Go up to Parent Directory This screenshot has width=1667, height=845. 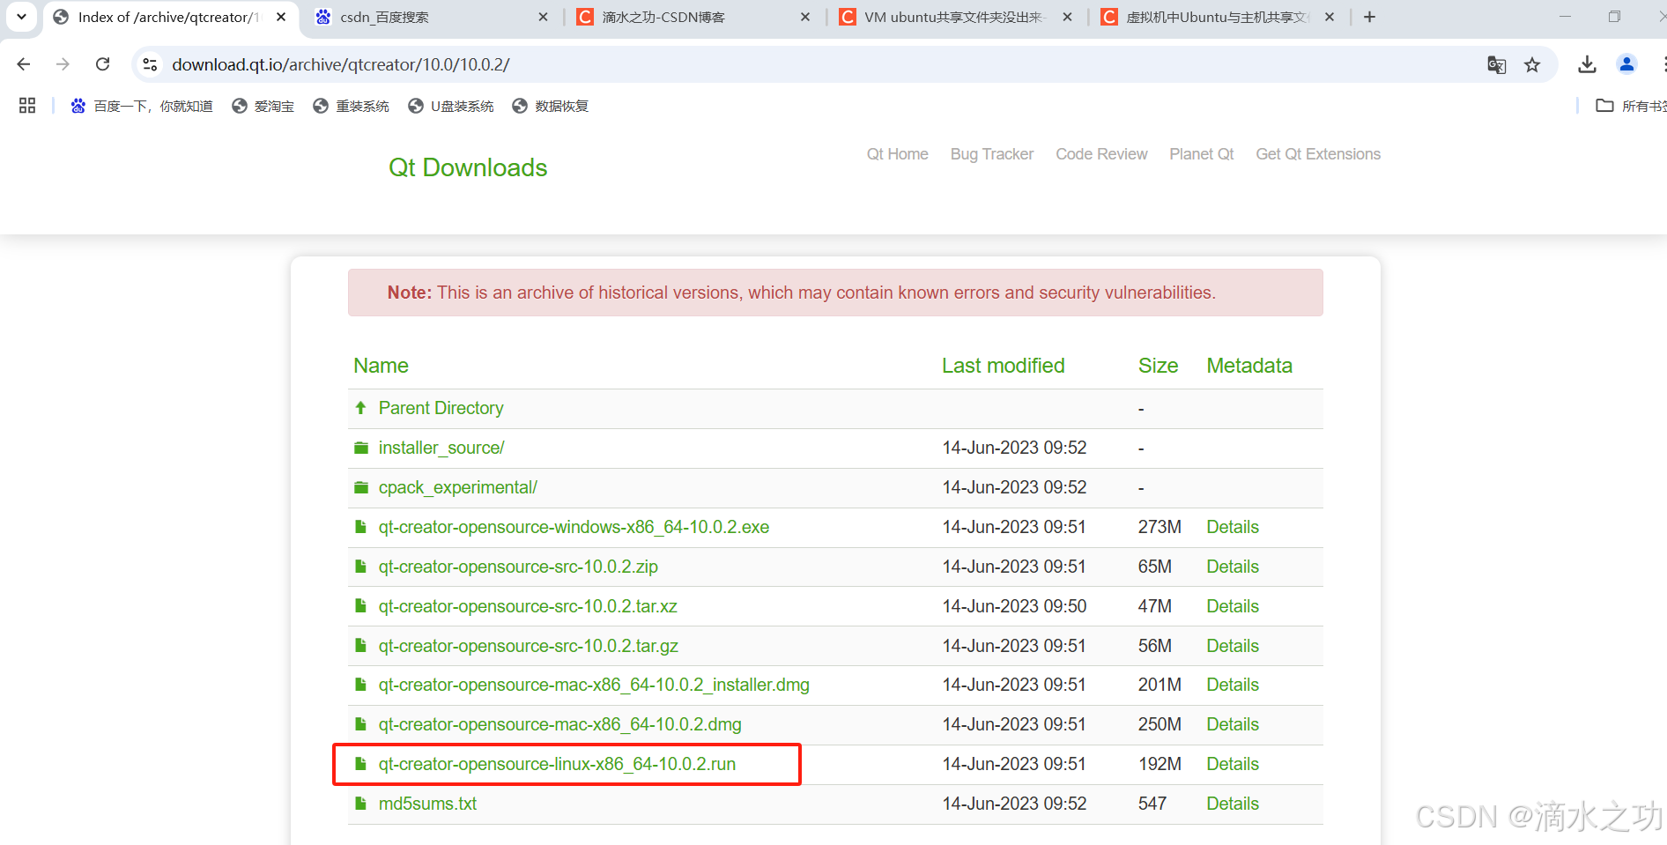(x=441, y=408)
